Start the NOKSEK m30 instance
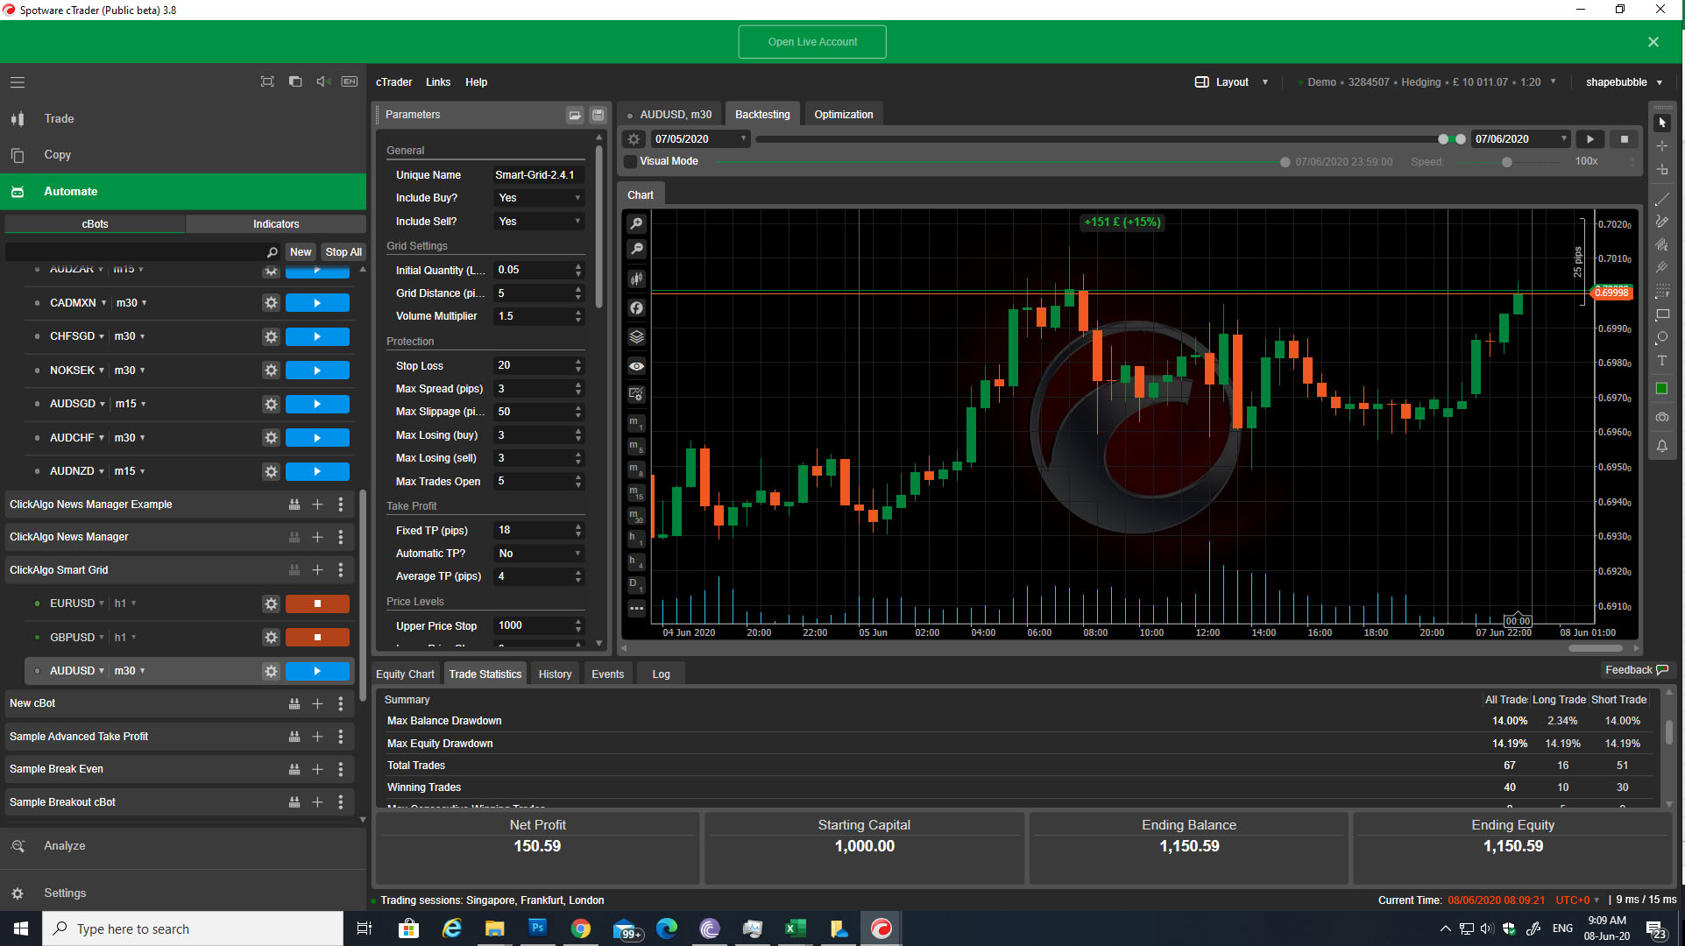This screenshot has width=1685, height=946. [x=317, y=371]
